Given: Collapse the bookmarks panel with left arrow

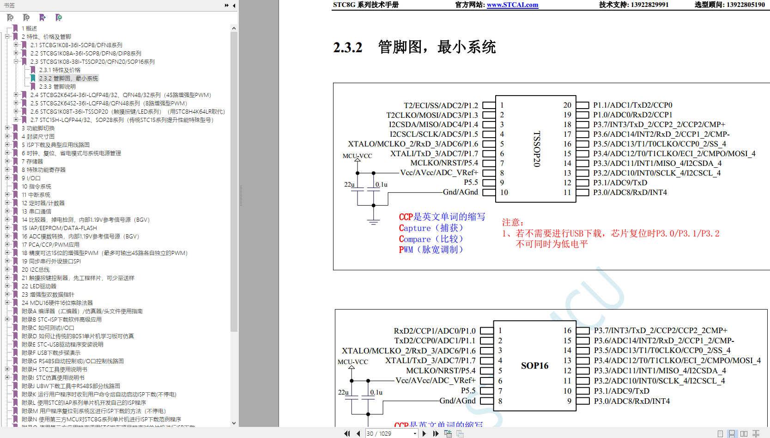Looking at the screenshot, I should click(234, 6).
